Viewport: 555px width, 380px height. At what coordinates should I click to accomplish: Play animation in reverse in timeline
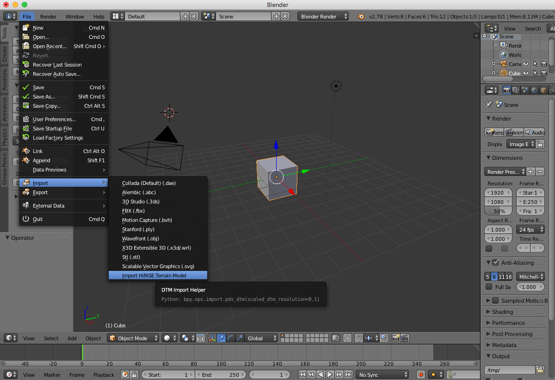[x=321, y=375]
